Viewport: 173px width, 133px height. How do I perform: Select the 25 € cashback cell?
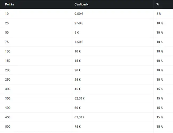pos(78,80)
